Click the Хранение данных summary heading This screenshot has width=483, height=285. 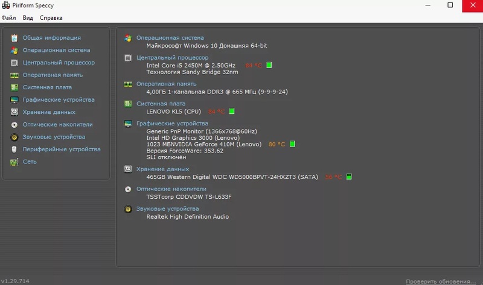(x=162, y=169)
